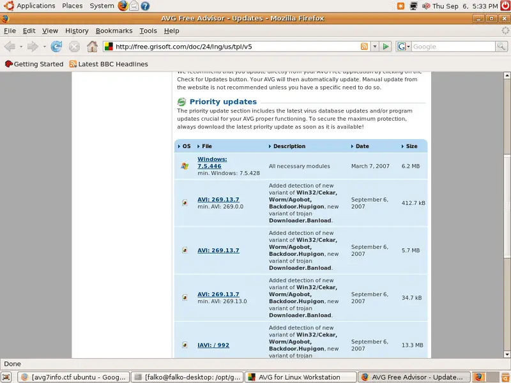Click the RSS feed icon in address bar
This screenshot has height=383, width=511.
click(x=364, y=47)
